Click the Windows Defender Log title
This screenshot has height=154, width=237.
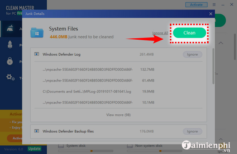[x=62, y=54]
